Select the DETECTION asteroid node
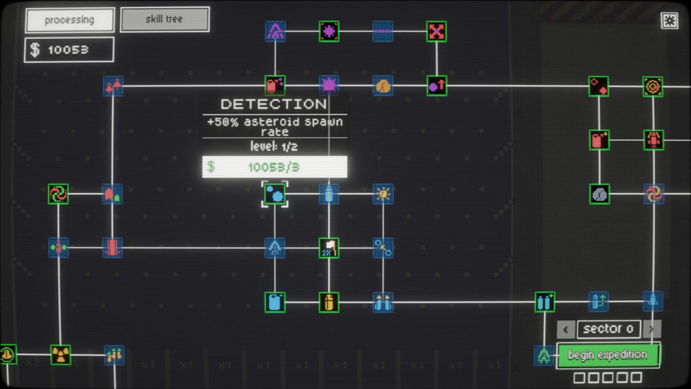Viewport: 691px width, 389px height. [x=275, y=194]
